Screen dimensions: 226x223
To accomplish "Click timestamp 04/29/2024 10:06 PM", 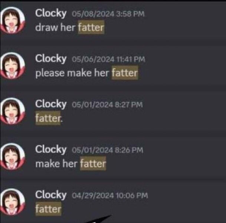I will tap(110, 195).
